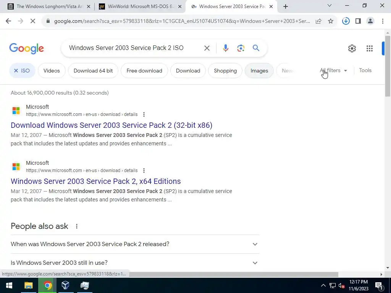
Task: Start search by voice microphone
Action: coord(225,48)
